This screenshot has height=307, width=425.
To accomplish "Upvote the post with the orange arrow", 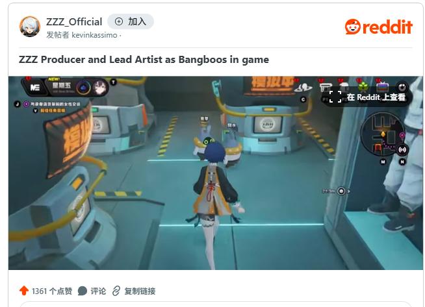I will (x=24, y=291).
